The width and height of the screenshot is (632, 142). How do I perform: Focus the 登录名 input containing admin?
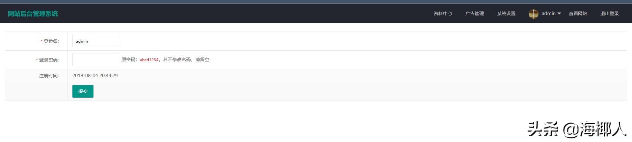coord(96,41)
